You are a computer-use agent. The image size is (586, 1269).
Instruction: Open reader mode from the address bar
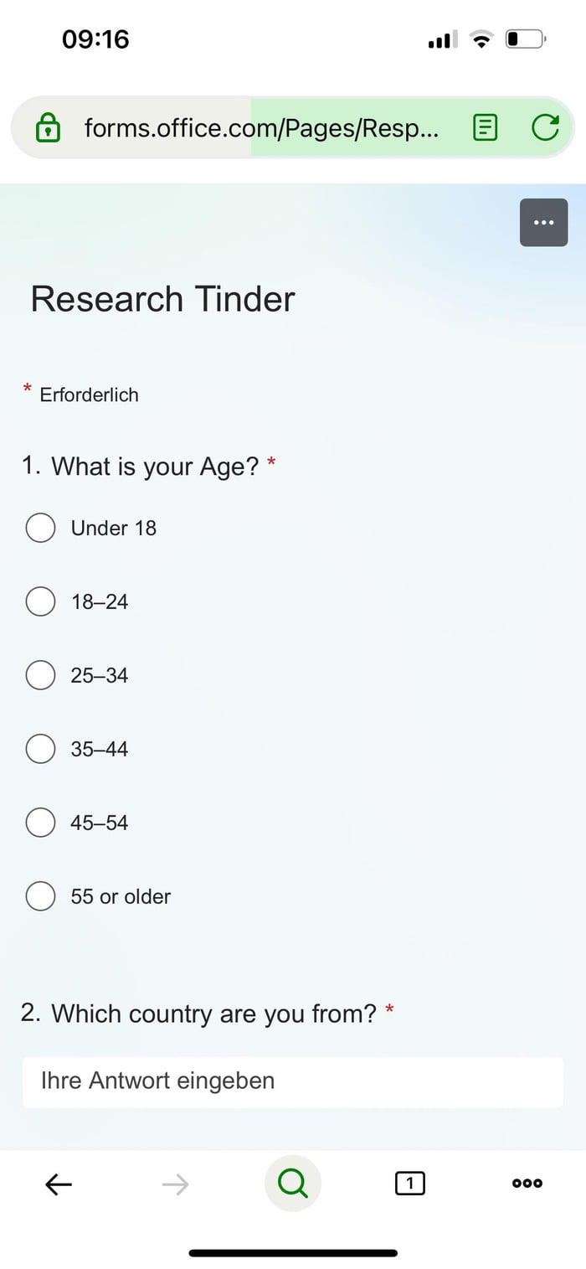pos(485,127)
